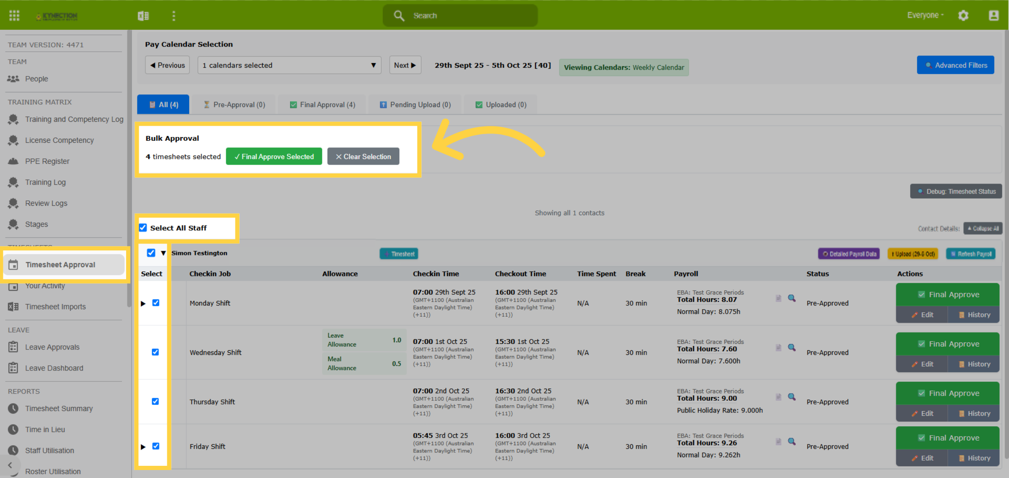Collapse Simon Testington's timesheet section

tap(164, 253)
